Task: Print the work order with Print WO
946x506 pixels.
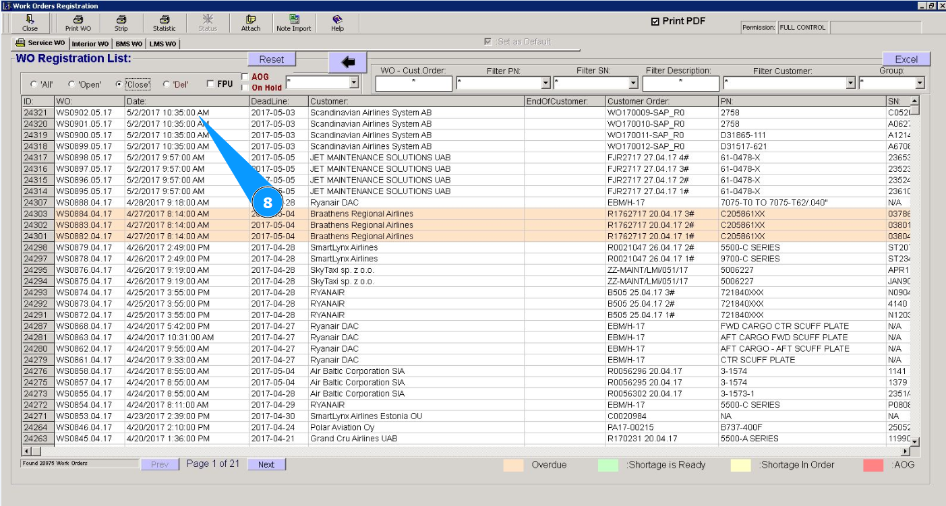Action: click(78, 23)
